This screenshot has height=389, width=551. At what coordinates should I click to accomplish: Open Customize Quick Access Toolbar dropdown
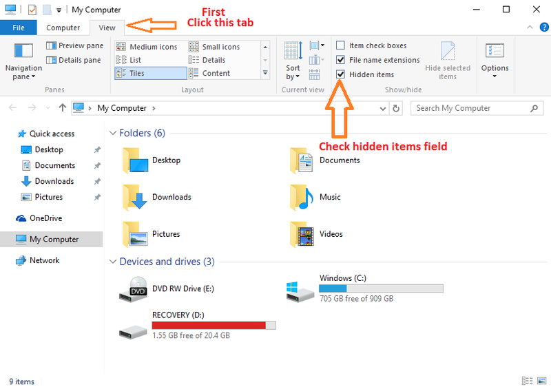(x=59, y=10)
